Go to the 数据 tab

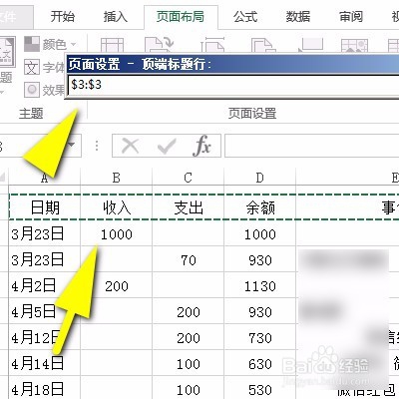click(x=298, y=17)
